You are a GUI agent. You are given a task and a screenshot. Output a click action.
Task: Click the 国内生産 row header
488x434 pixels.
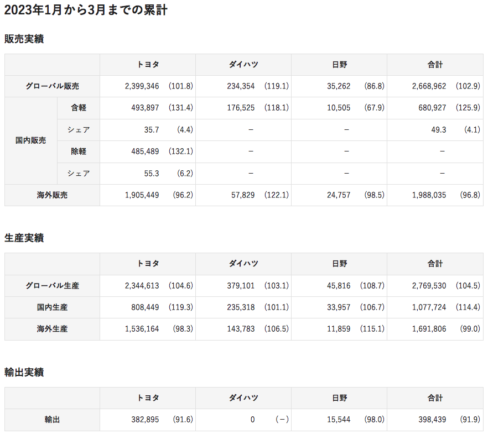(52, 307)
